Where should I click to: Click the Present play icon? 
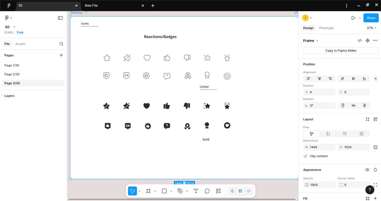[353, 18]
